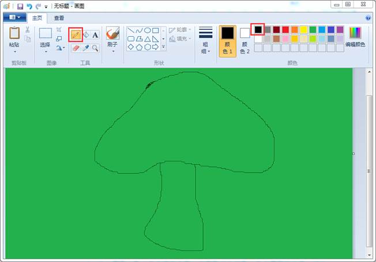Choose the Pentagon shape
The height and width of the screenshot is (262, 376).
(x=139, y=47)
